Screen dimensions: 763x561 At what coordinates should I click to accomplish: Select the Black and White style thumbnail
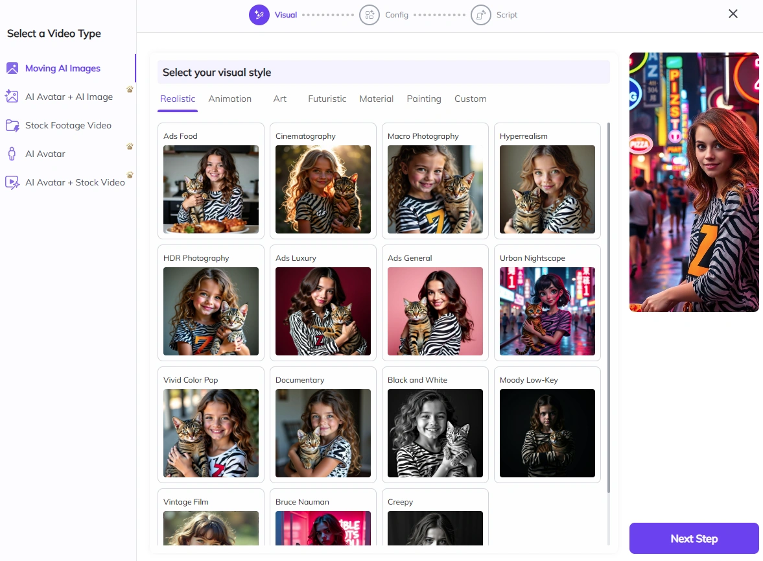(x=435, y=433)
